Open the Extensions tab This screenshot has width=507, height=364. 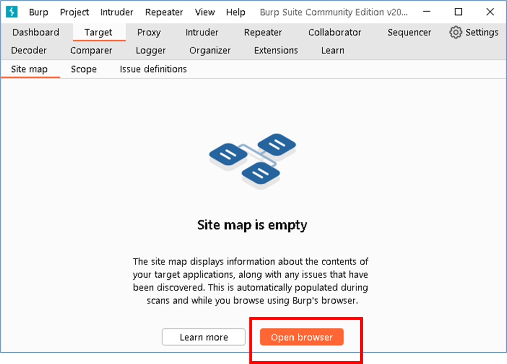(276, 50)
